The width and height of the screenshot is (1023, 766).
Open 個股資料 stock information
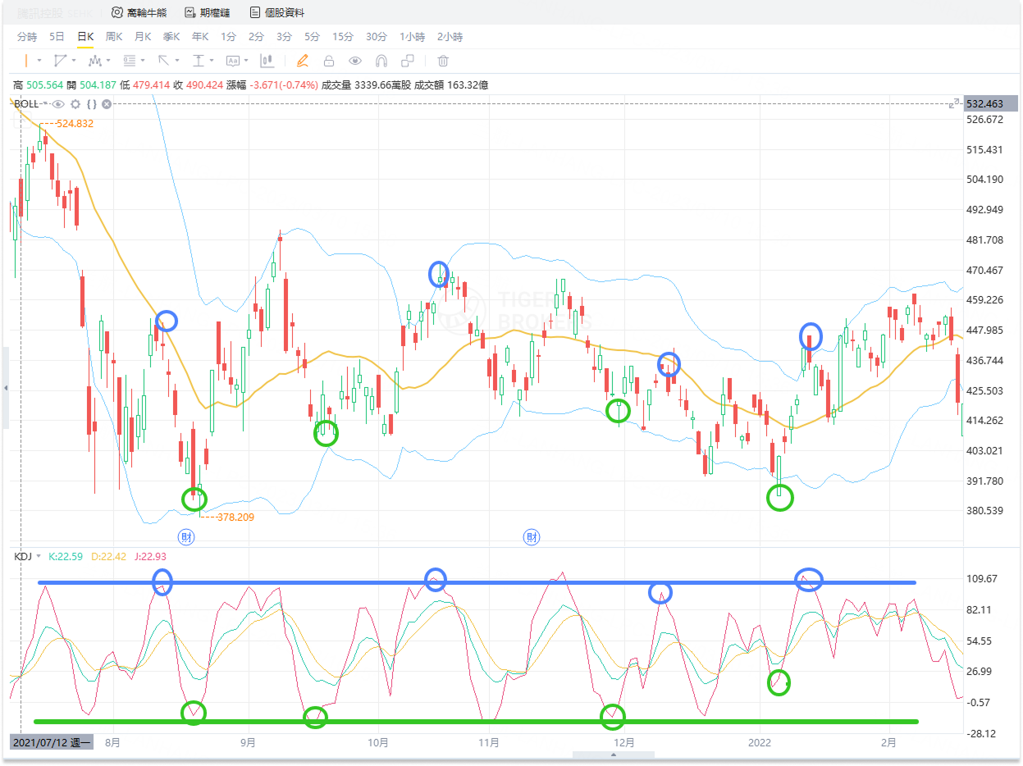[x=278, y=12]
